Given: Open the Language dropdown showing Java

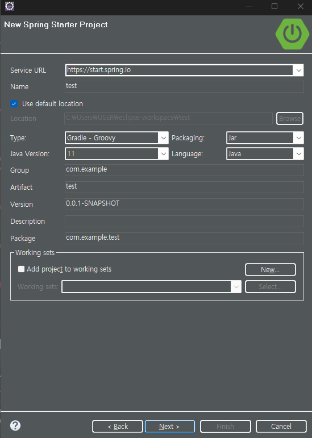Looking at the screenshot, I should [298, 154].
